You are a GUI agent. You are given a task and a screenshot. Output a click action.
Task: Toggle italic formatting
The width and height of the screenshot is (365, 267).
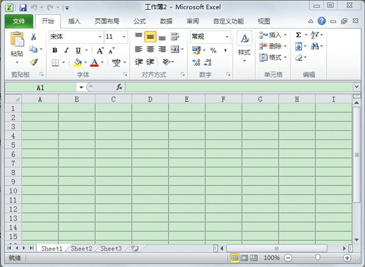pyautogui.click(x=66, y=50)
